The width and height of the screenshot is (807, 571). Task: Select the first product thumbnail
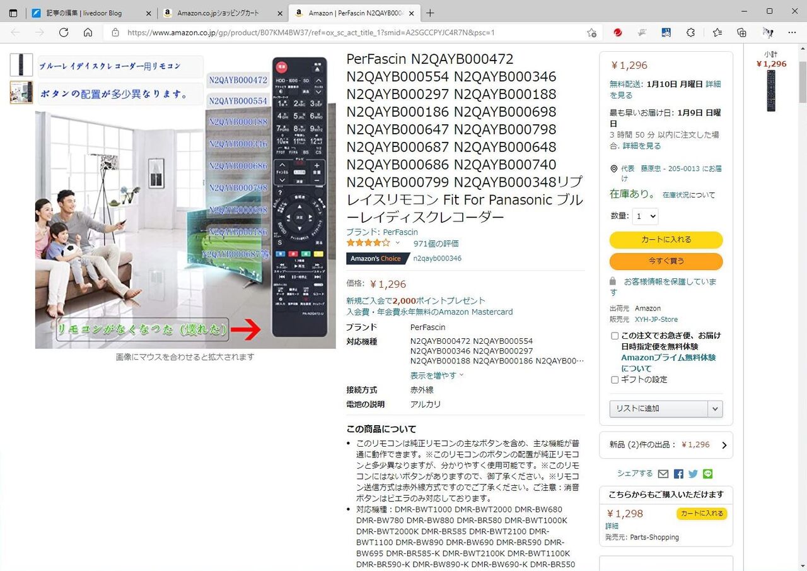coord(21,65)
